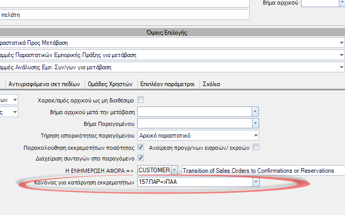Click the 157.ΠΑΡ=>ΠΑΑ rule field
The width and height of the screenshot is (345, 215).
coord(195,182)
